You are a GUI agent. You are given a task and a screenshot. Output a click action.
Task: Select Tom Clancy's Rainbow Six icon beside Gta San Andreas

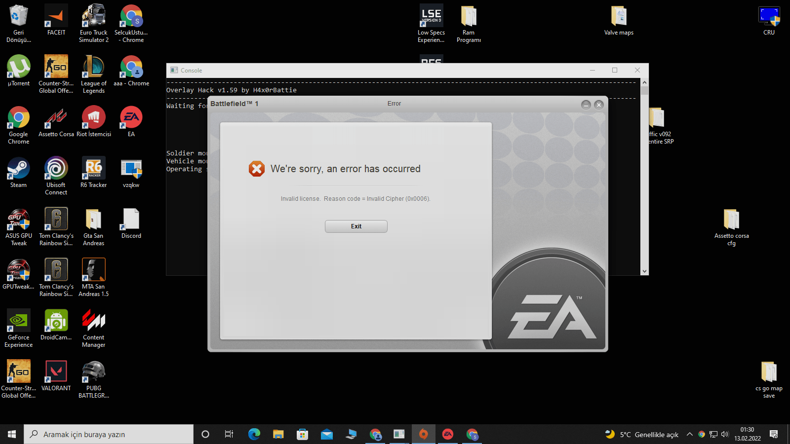tap(56, 226)
